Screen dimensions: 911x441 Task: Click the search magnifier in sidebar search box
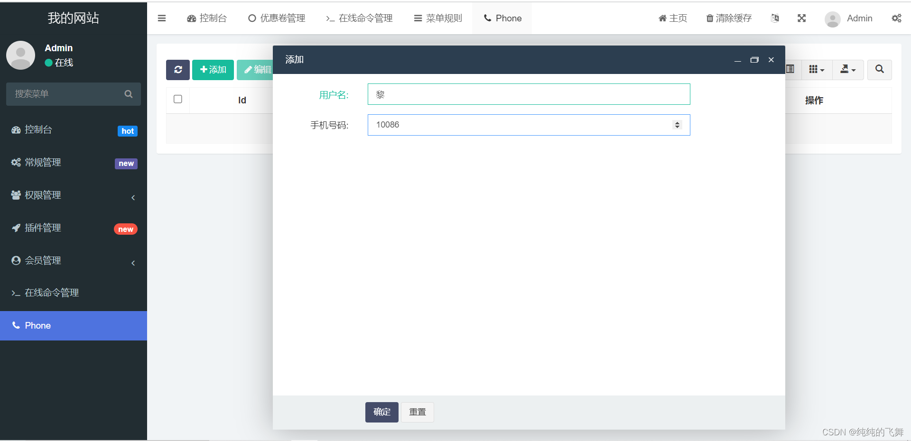pos(128,94)
